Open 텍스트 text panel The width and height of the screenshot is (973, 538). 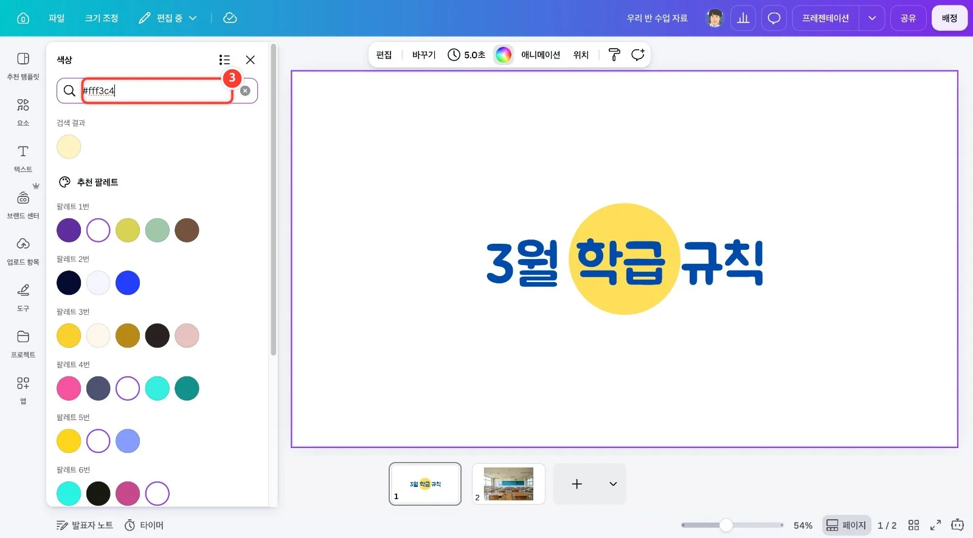coord(23,159)
